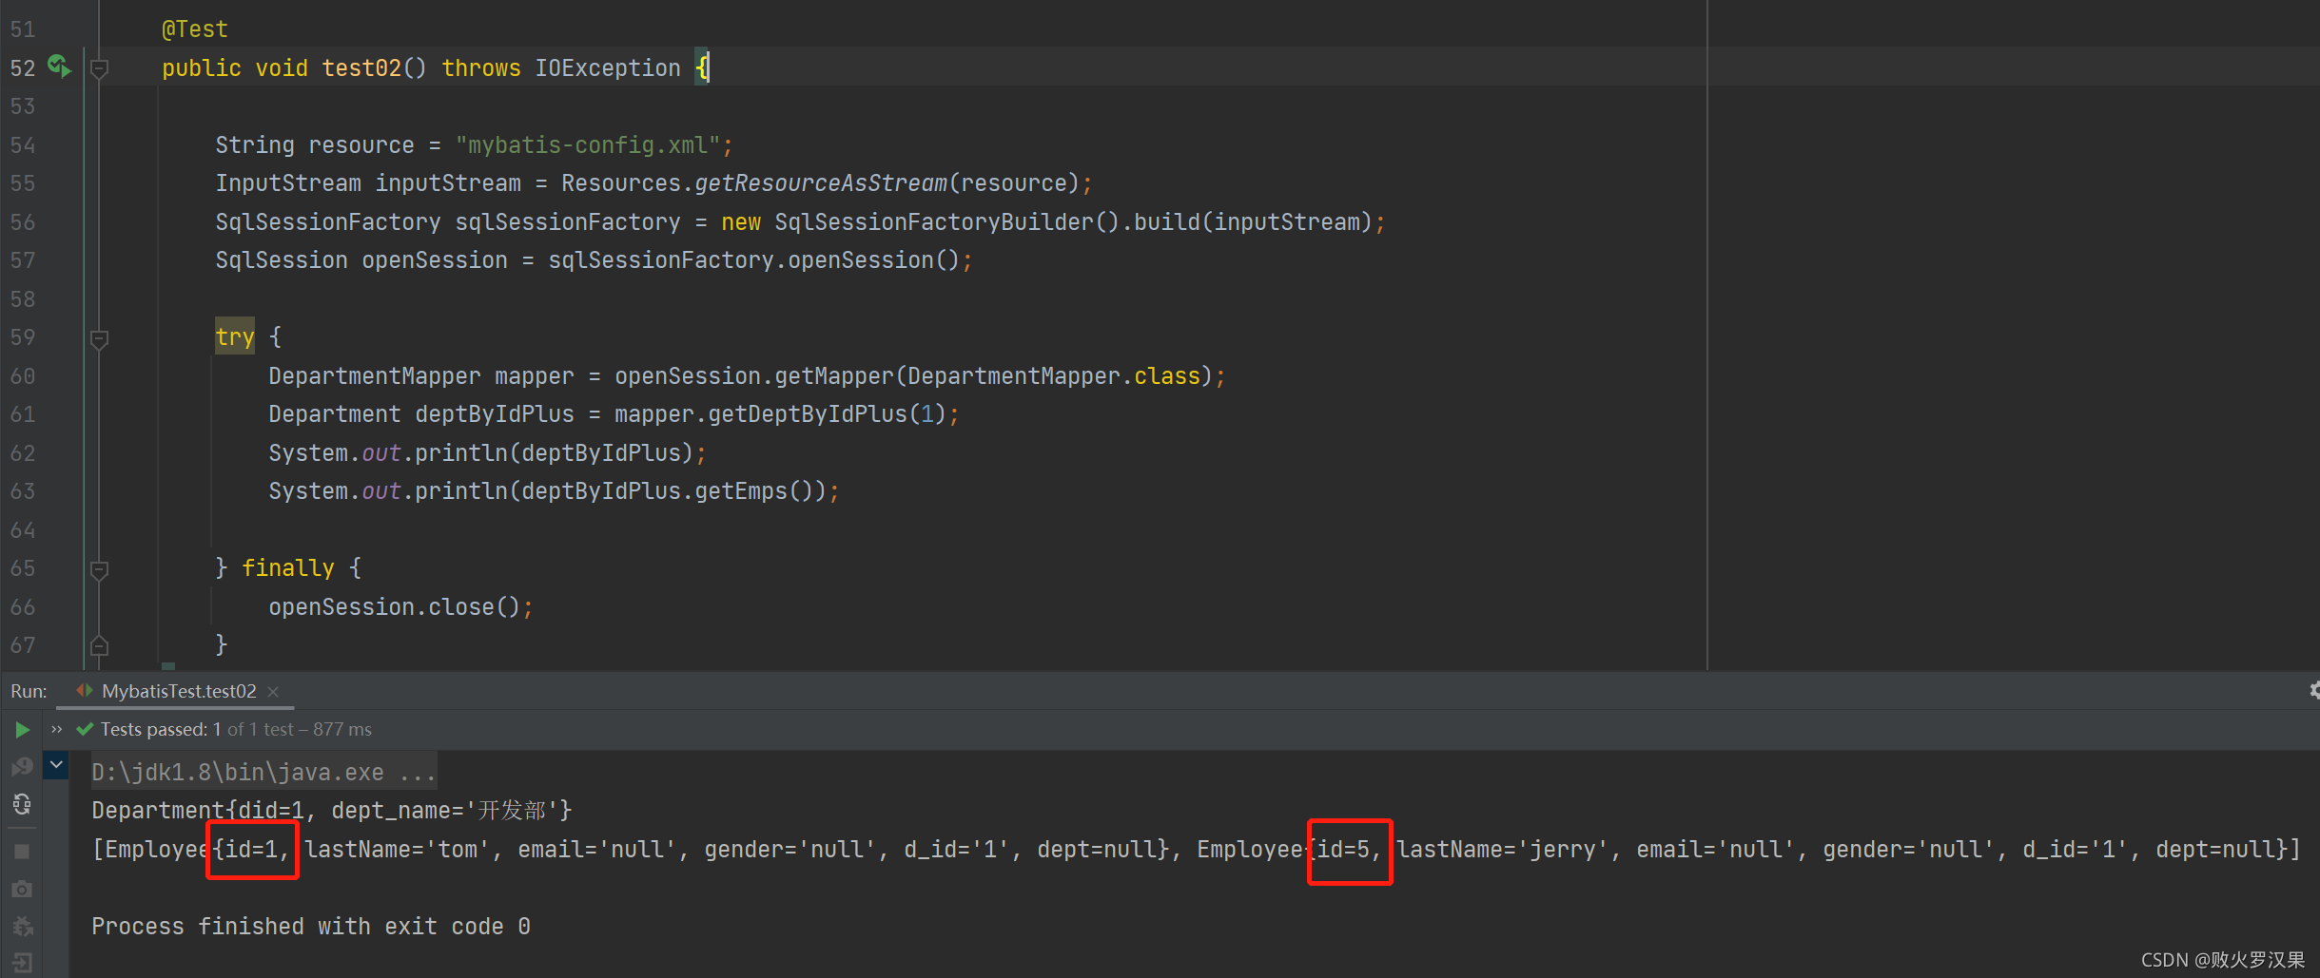This screenshot has width=2320, height=978.
Task: Click the Stop process square icon
Action: 22,851
